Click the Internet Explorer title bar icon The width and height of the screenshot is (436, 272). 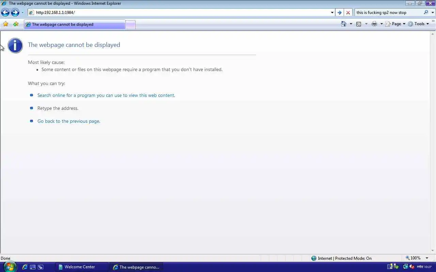(x=4, y=3)
